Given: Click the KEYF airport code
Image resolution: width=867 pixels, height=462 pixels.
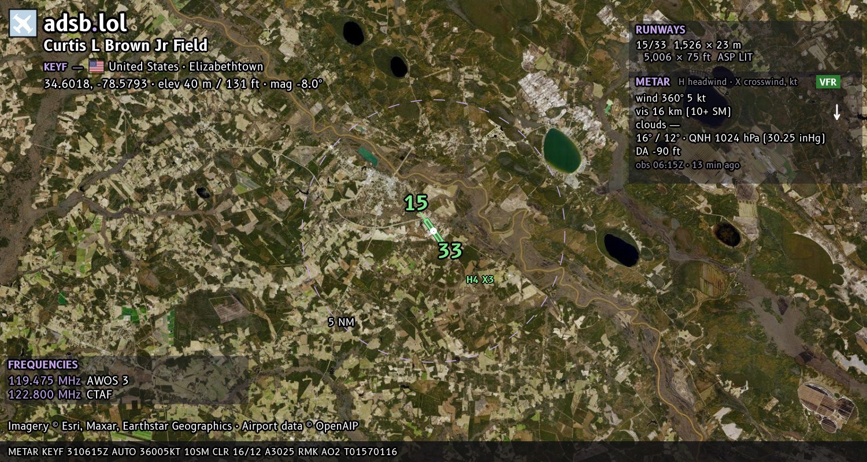Looking at the screenshot, I should tap(55, 67).
